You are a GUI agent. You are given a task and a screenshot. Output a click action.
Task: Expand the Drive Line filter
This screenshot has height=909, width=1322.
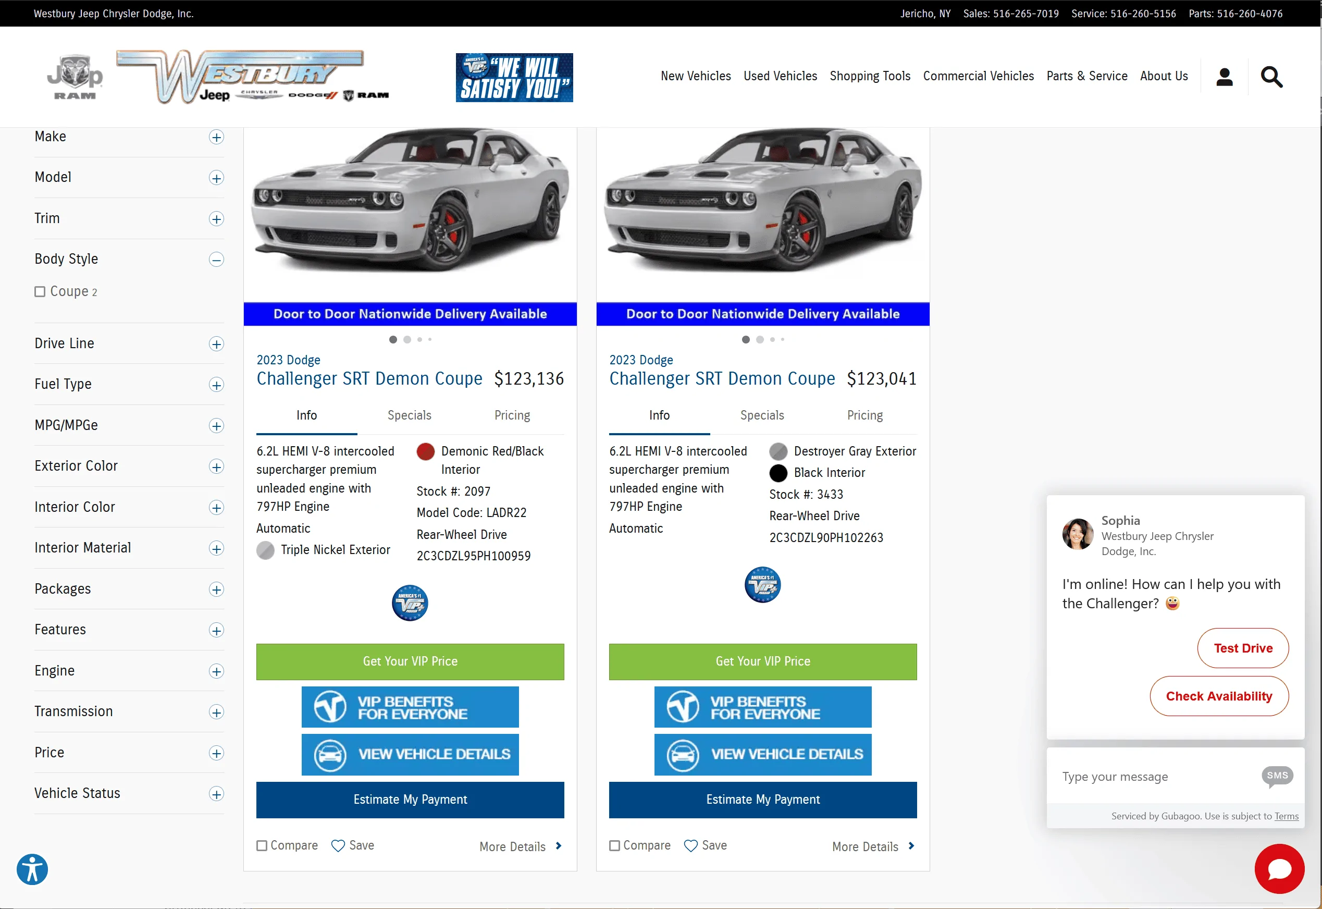[216, 344]
